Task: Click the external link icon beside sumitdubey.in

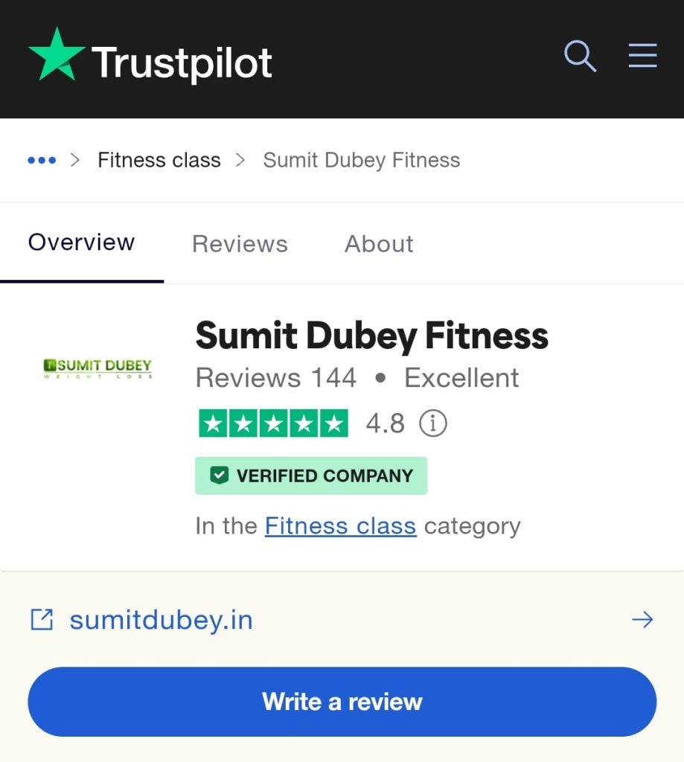Action: click(x=42, y=620)
